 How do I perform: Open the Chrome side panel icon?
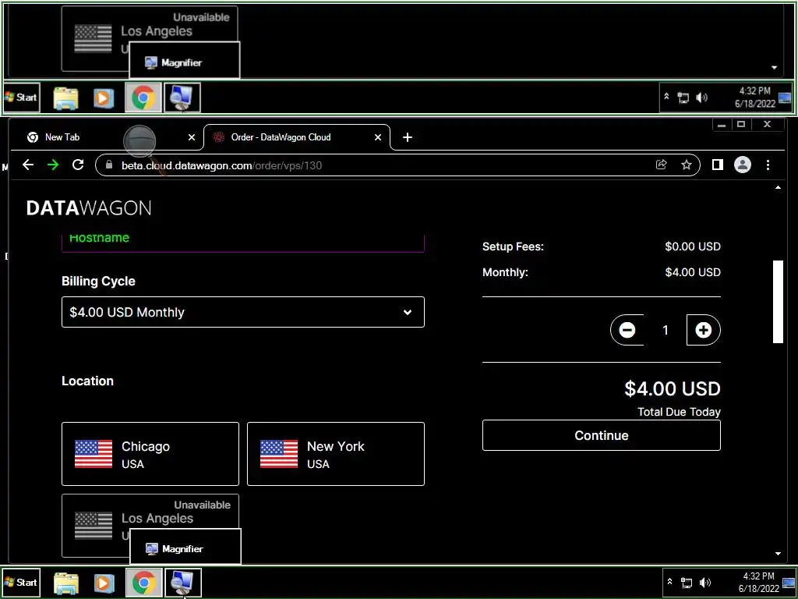pyautogui.click(x=718, y=165)
